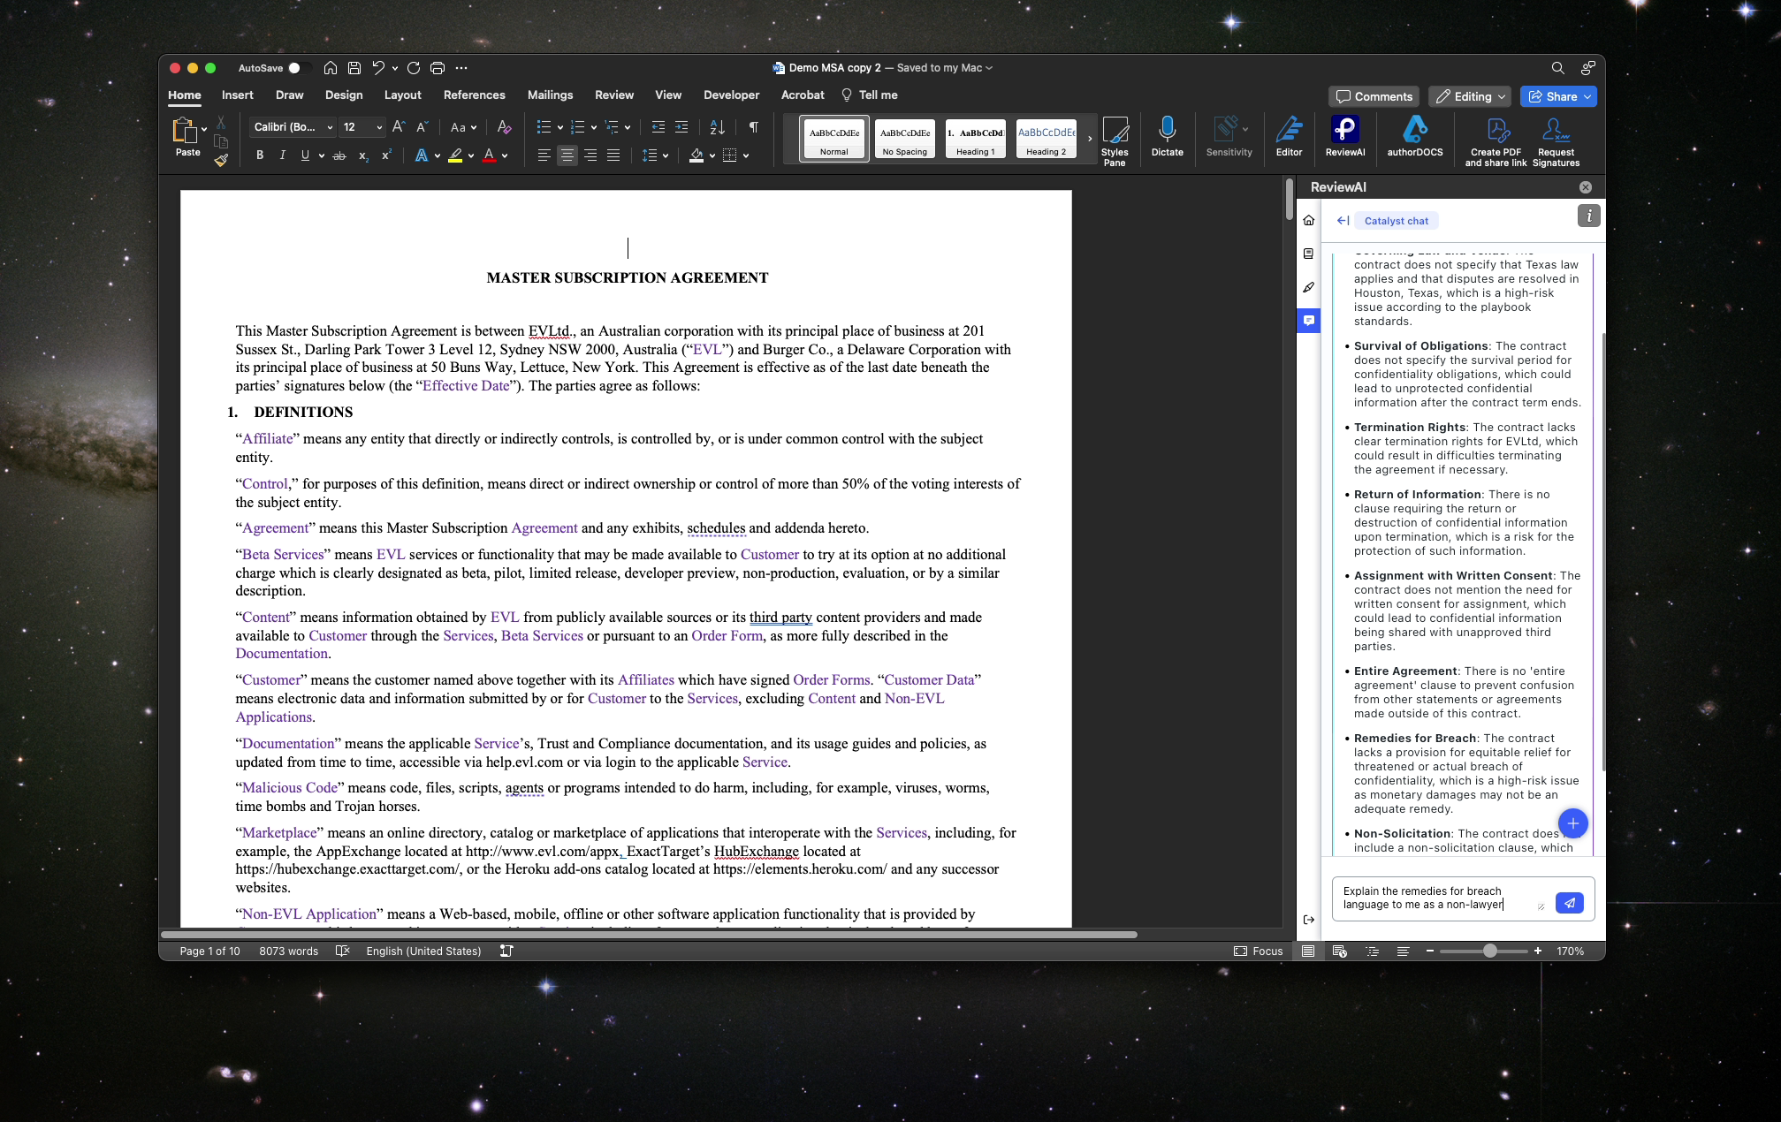Go back from Catalyst chat
The height and width of the screenshot is (1122, 1781).
[x=1343, y=221]
